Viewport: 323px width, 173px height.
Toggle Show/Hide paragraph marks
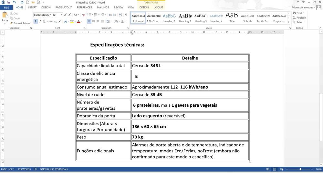(126, 15)
